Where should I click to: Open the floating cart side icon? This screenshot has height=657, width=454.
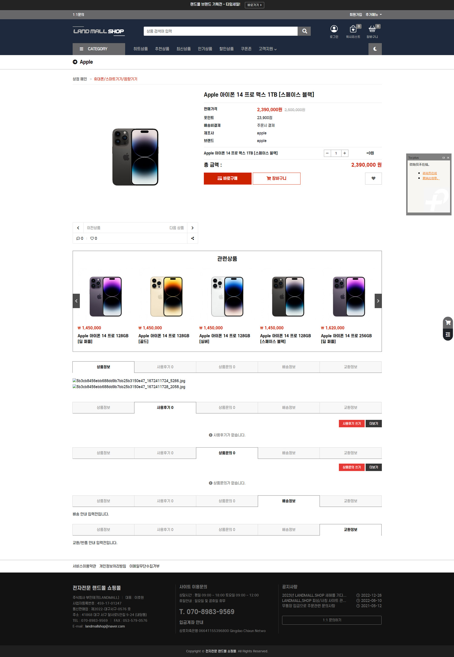448,322
